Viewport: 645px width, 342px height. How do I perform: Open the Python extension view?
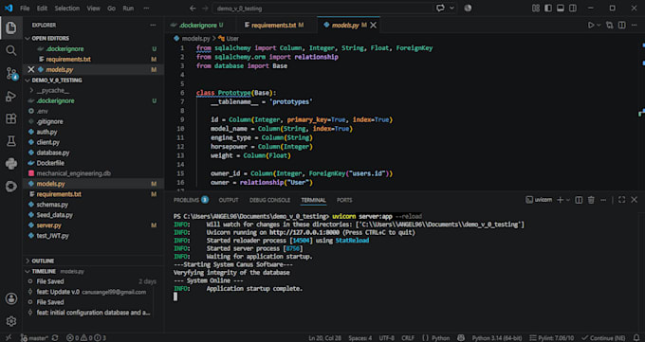11,164
